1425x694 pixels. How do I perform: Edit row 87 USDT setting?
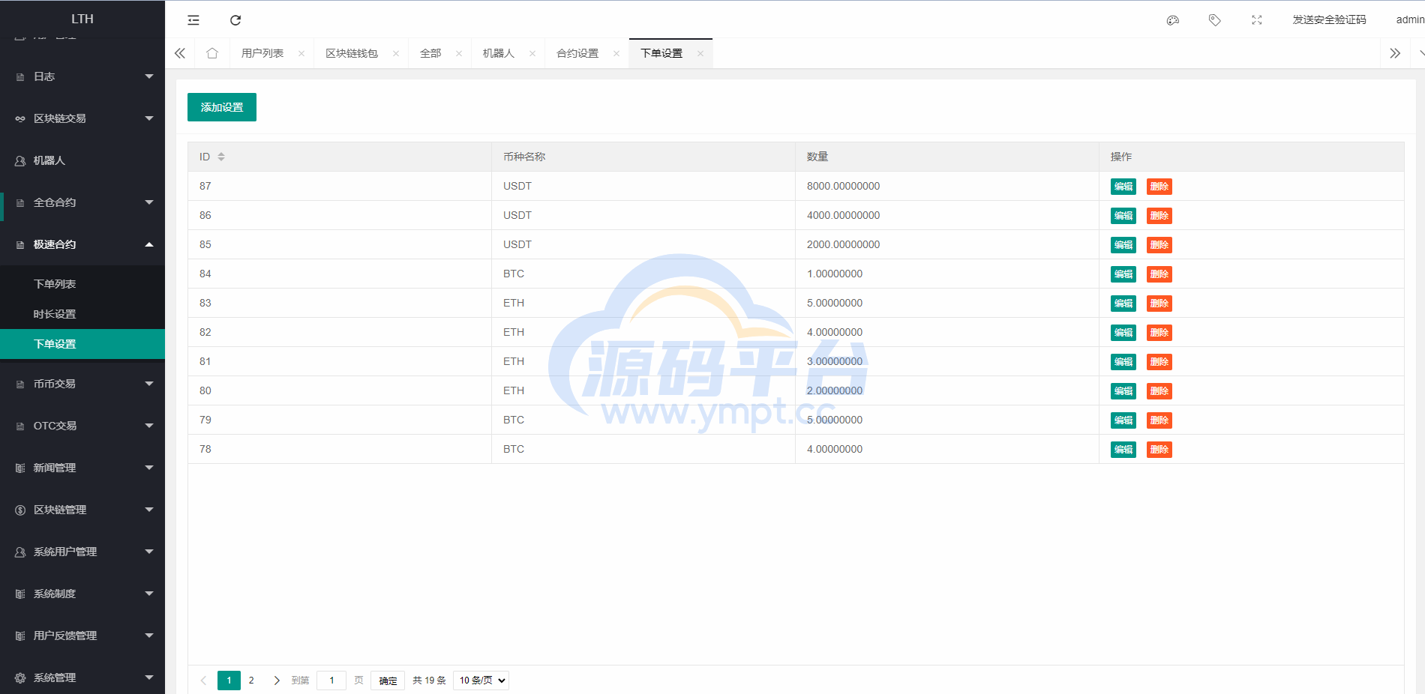pyautogui.click(x=1123, y=187)
